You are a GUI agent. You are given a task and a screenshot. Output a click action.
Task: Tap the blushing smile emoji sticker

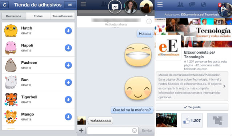coord(138,88)
